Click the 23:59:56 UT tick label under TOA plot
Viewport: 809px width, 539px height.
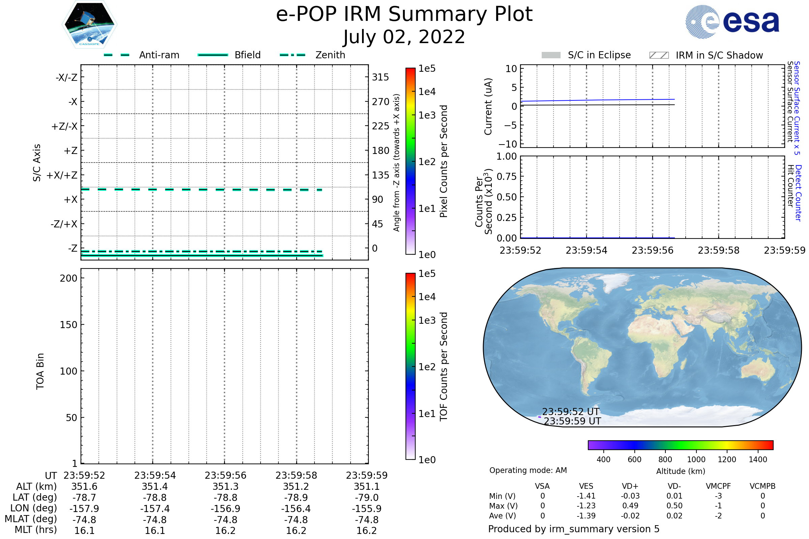click(225, 475)
